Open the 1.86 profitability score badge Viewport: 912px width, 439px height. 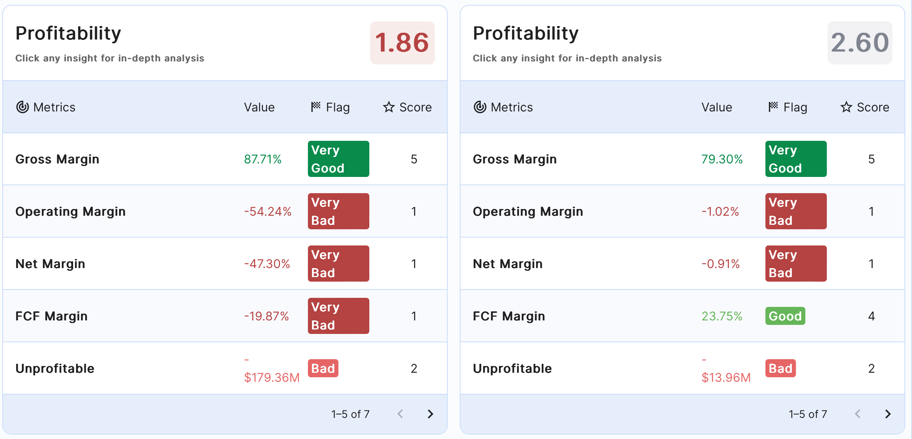[402, 43]
